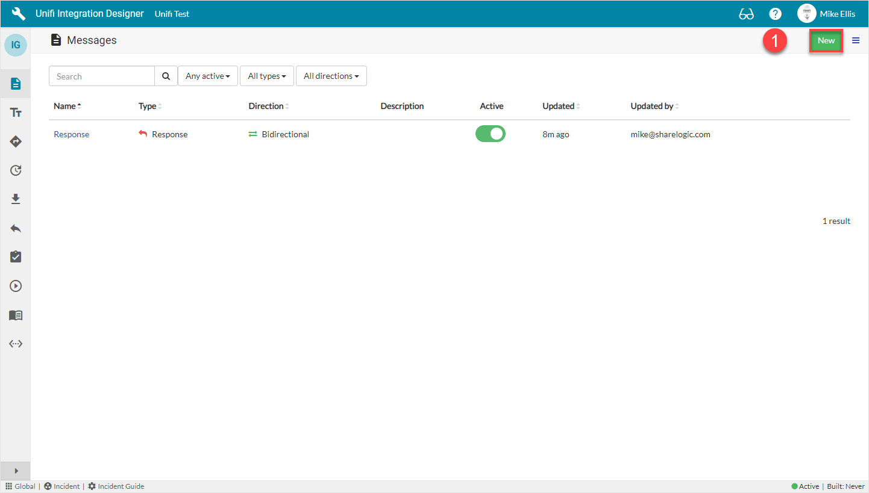Image resolution: width=869 pixels, height=493 pixels.
Task: Expand the 'Any active' filter dropdown
Action: [207, 76]
